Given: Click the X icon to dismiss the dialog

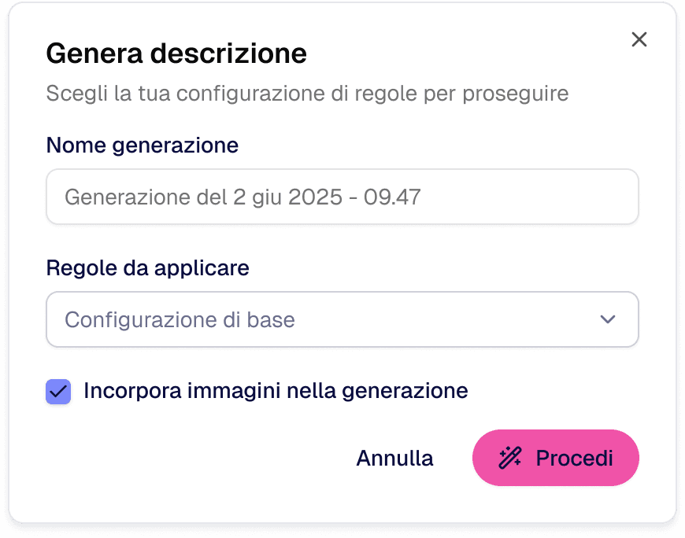Looking at the screenshot, I should click(639, 39).
